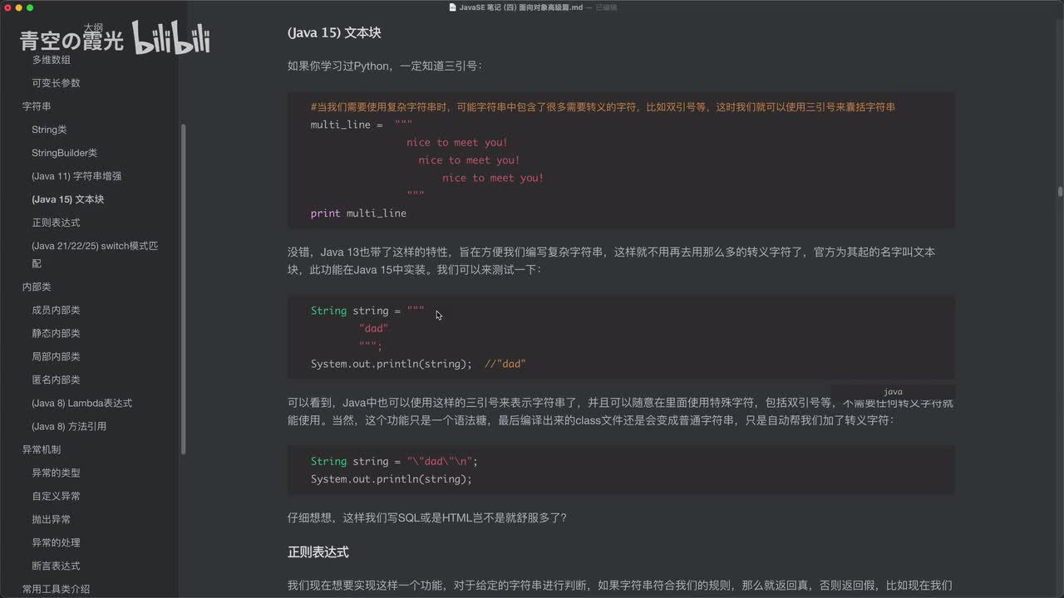
Task: Open (Java 21/22/25) switch模式匹配 outline entry
Action: [95, 254]
